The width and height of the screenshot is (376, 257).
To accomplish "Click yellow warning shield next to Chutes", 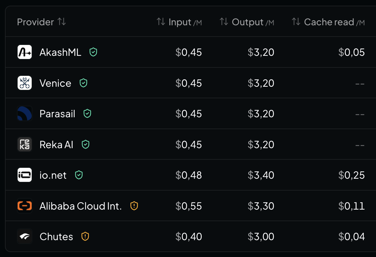I will coord(85,236).
